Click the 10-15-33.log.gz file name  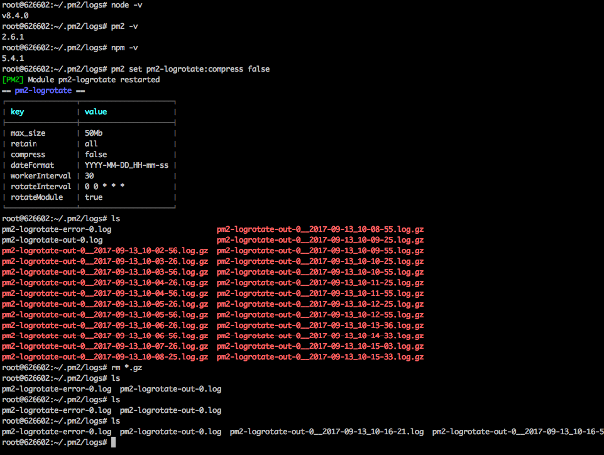(320, 357)
